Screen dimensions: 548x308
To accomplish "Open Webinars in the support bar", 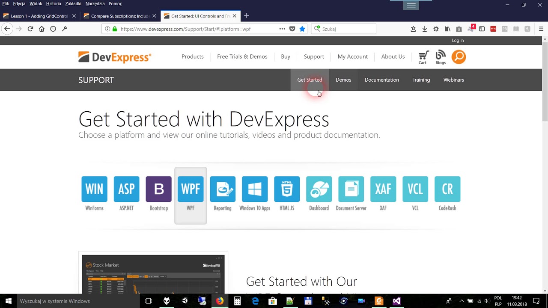I will click(454, 80).
